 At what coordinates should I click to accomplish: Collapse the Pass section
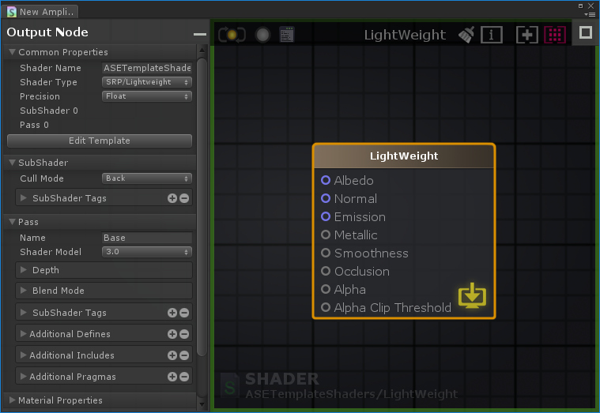(12, 222)
